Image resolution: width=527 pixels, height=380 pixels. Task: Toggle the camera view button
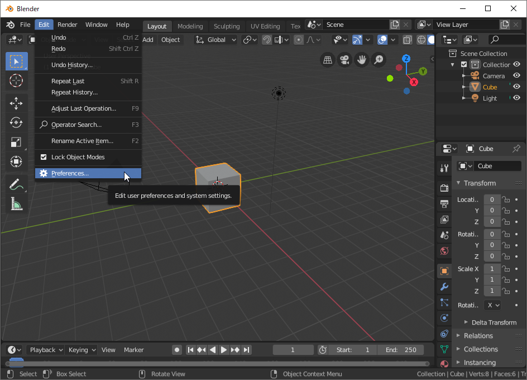coord(344,60)
